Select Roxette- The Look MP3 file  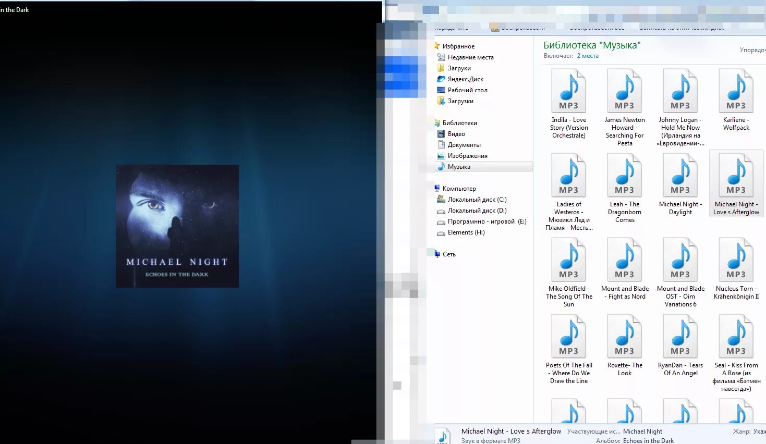[x=625, y=345]
